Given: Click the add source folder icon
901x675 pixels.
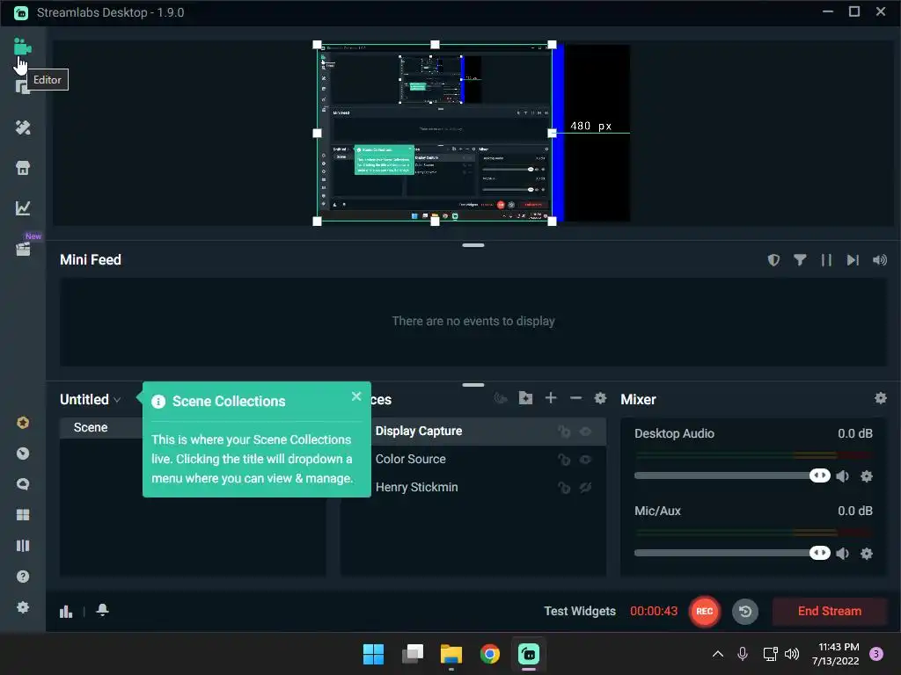Looking at the screenshot, I should (x=525, y=398).
